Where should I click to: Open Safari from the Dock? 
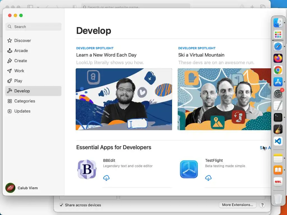pyautogui.click(x=278, y=46)
